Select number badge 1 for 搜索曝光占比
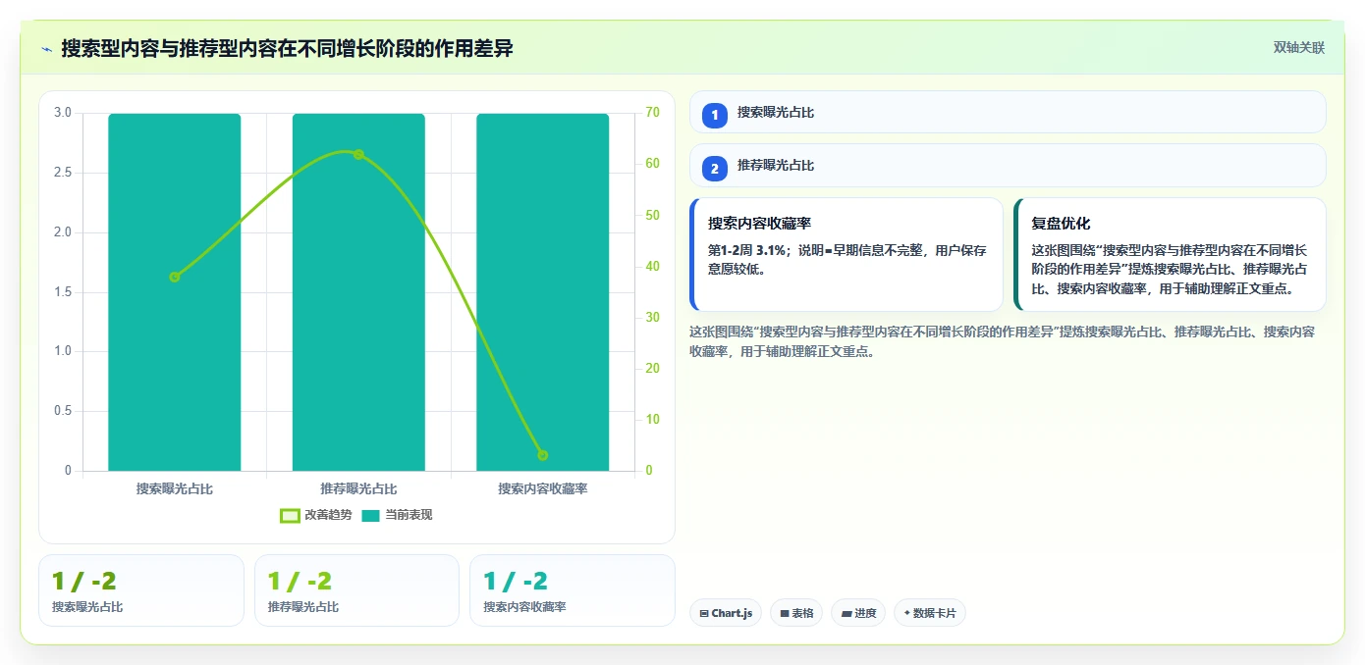Viewport: 1365px width, 665px height. [715, 115]
